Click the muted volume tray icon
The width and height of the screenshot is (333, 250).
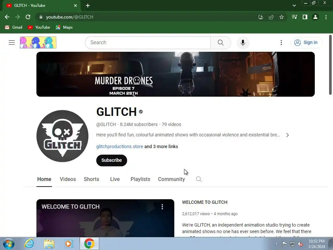point(300,244)
